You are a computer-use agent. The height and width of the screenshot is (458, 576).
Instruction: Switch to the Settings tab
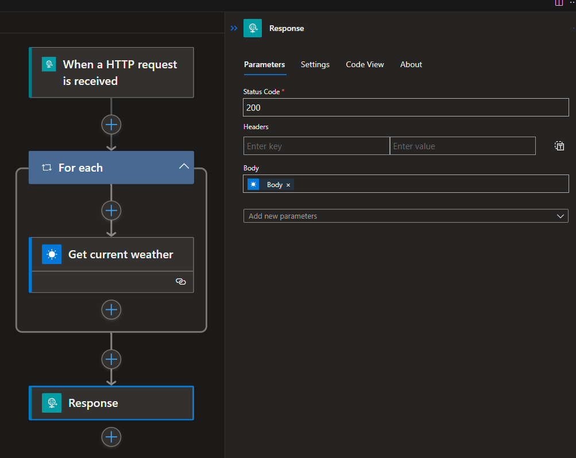[x=315, y=65]
